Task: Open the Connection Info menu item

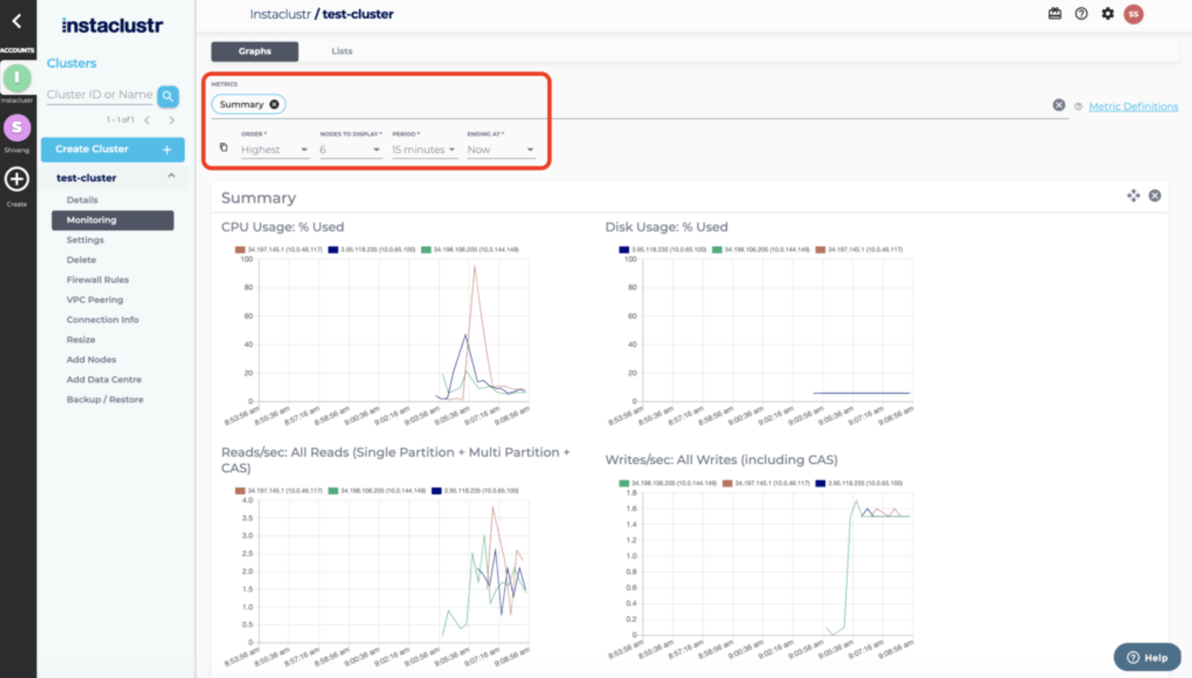Action: click(x=103, y=320)
